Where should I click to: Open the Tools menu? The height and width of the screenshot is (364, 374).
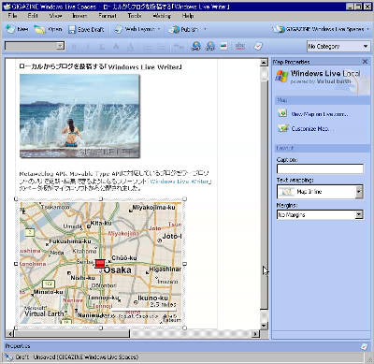pos(135,15)
